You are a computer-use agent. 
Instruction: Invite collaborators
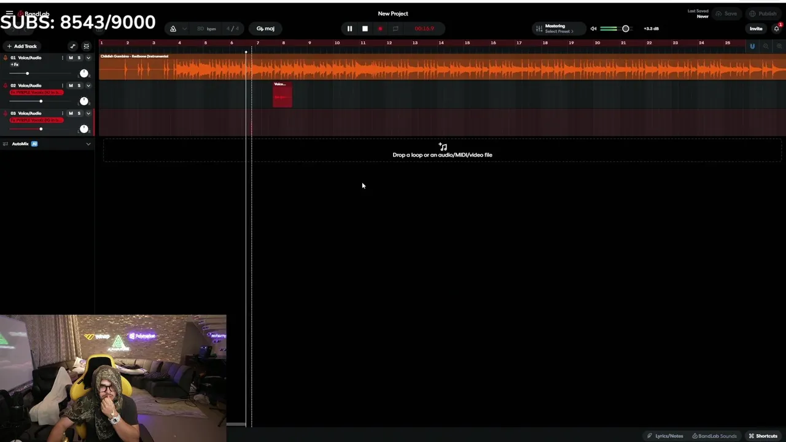756,29
